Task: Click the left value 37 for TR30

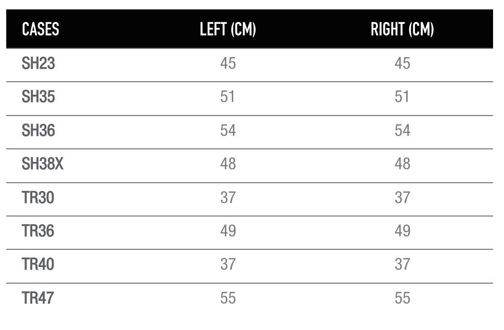Action: [x=228, y=197]
